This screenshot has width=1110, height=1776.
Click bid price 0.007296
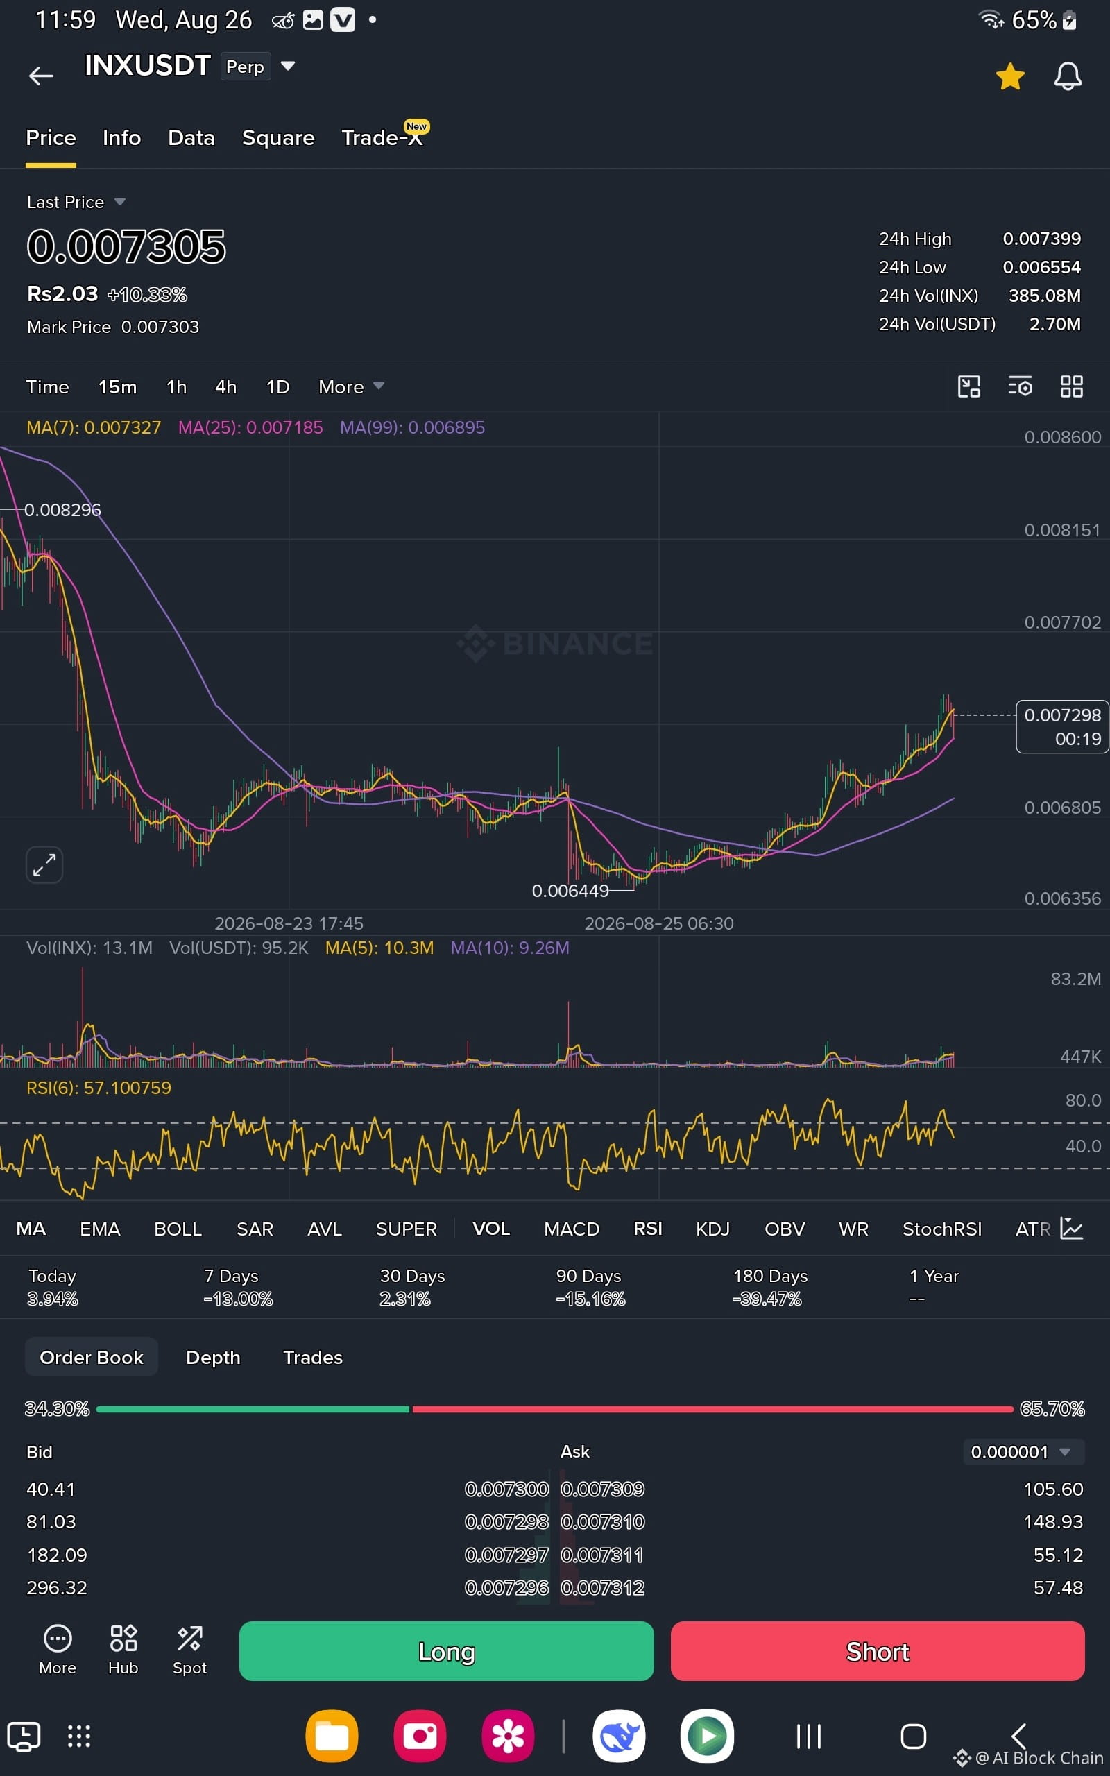point(506,1588)
